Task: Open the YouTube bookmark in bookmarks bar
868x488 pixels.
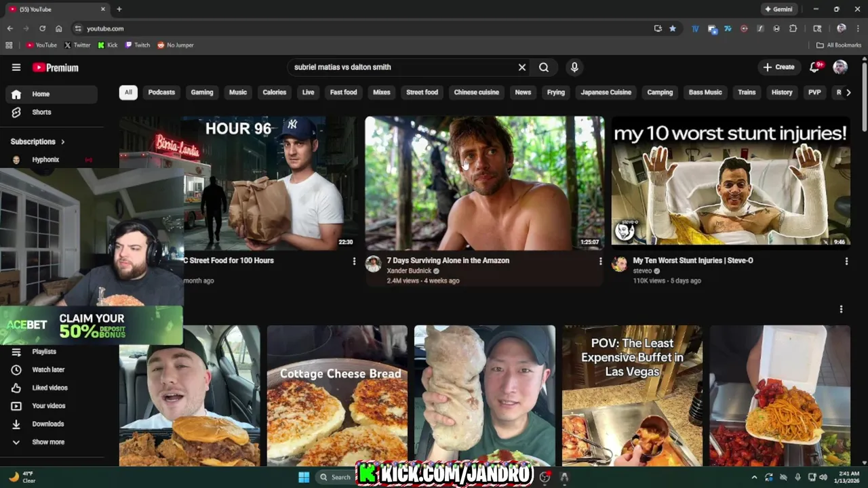Action: coord(41,45)
